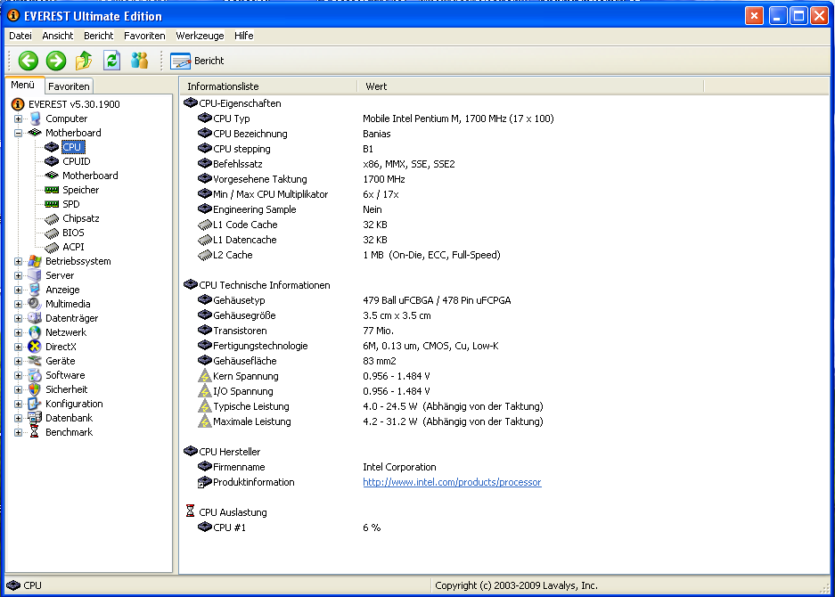
Task: Click the green Back arrow toolbar button
Action: [x=29, y=61]
